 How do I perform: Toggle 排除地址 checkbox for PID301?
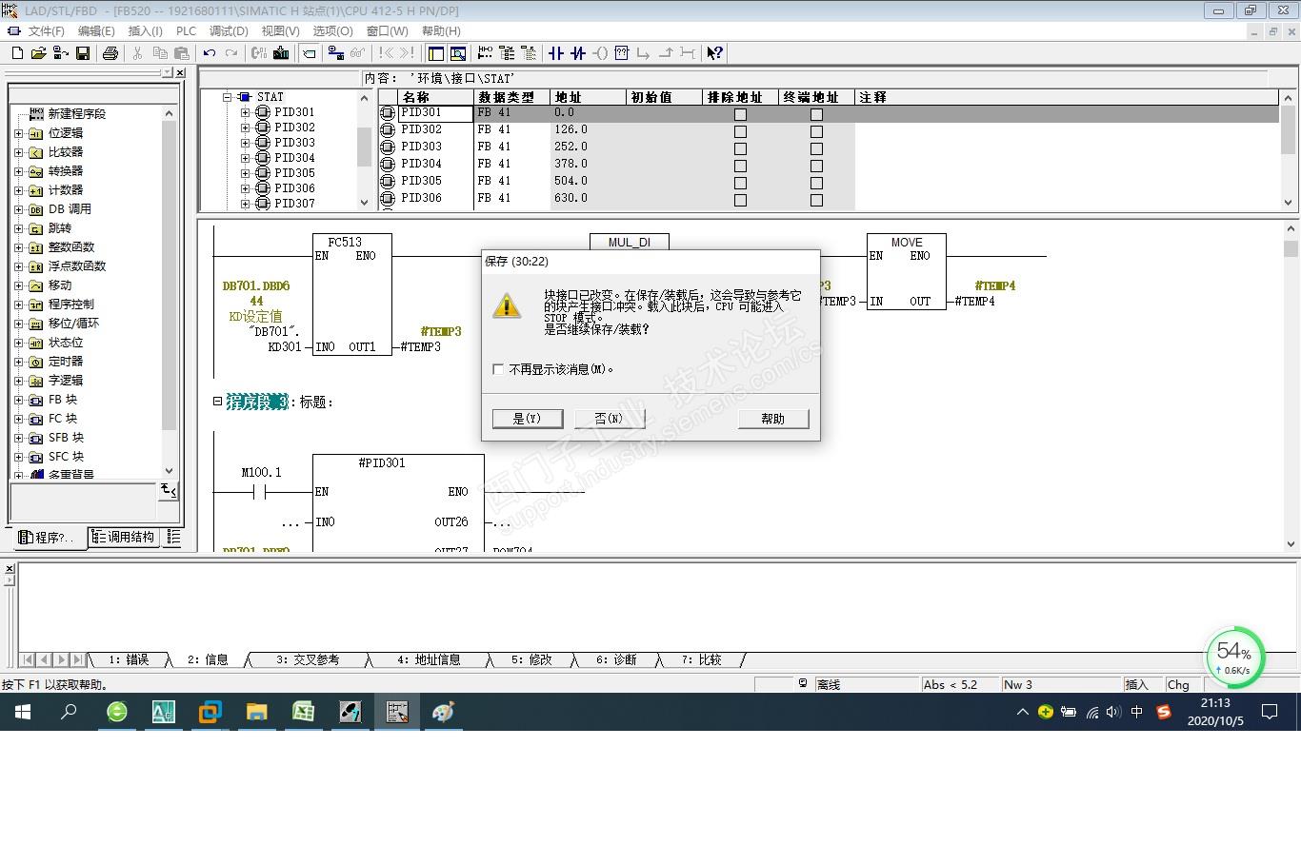click(x=740, y=114)
